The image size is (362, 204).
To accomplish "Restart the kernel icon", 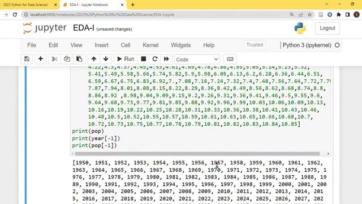I will (x=155, y=59).
